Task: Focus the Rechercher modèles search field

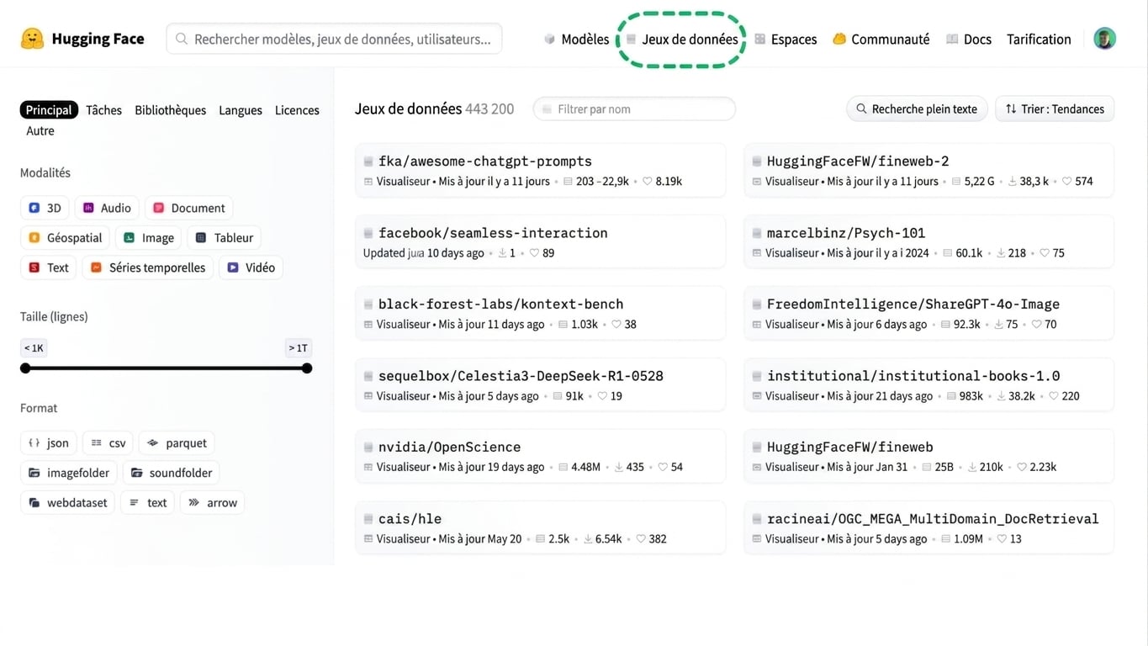Action: 334,39
